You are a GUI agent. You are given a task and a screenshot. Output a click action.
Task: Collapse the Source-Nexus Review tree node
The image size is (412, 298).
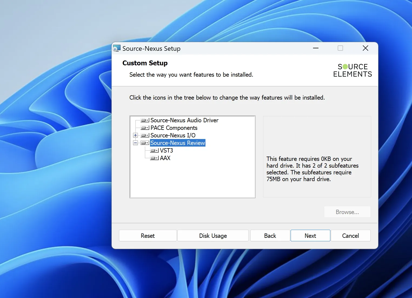[135, 143]
